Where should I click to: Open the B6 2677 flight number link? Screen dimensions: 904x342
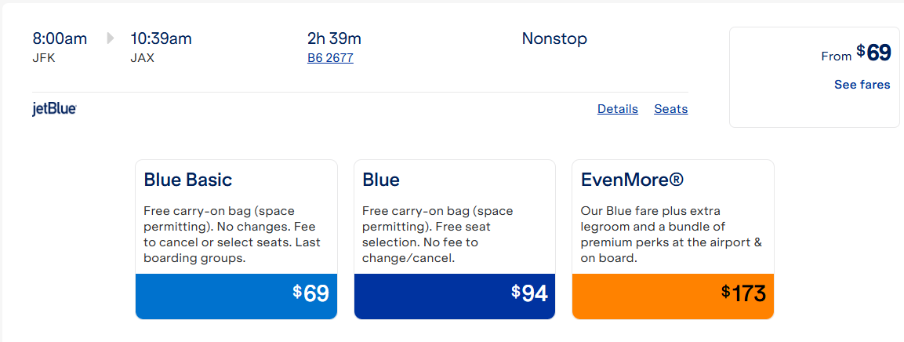(x=330, y=58)
